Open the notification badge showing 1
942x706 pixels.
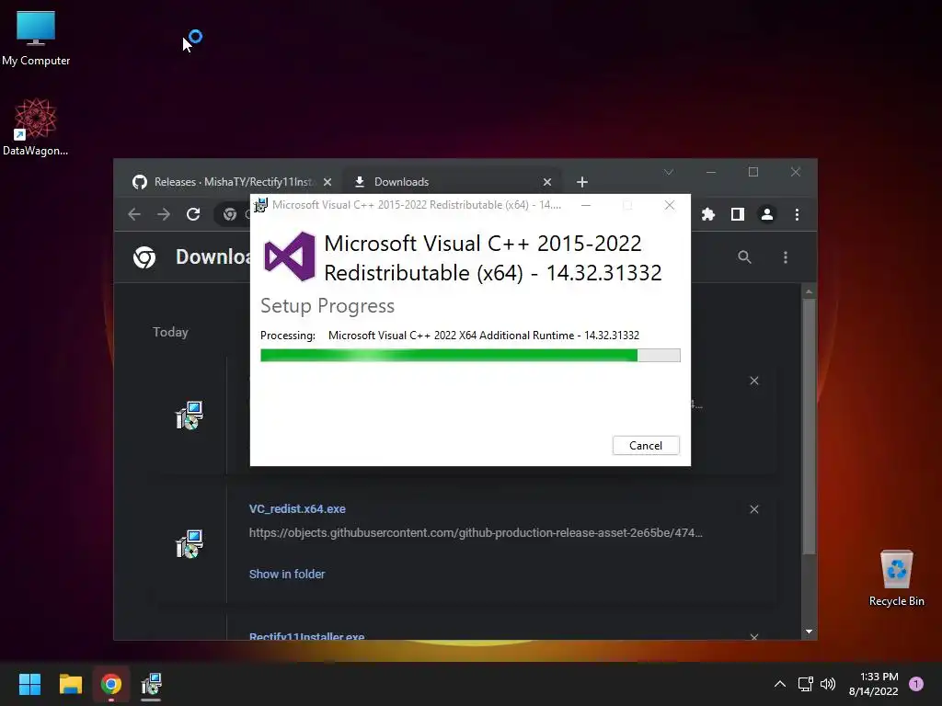click(x=916, y=684)
